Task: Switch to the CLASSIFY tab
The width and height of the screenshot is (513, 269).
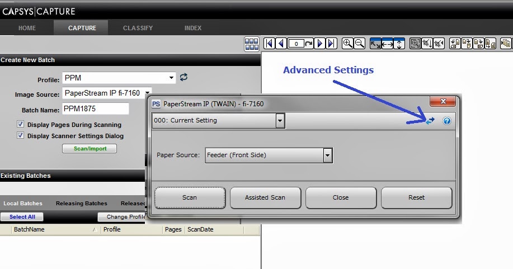Action: pyautogui.click(x=138, y=28)
